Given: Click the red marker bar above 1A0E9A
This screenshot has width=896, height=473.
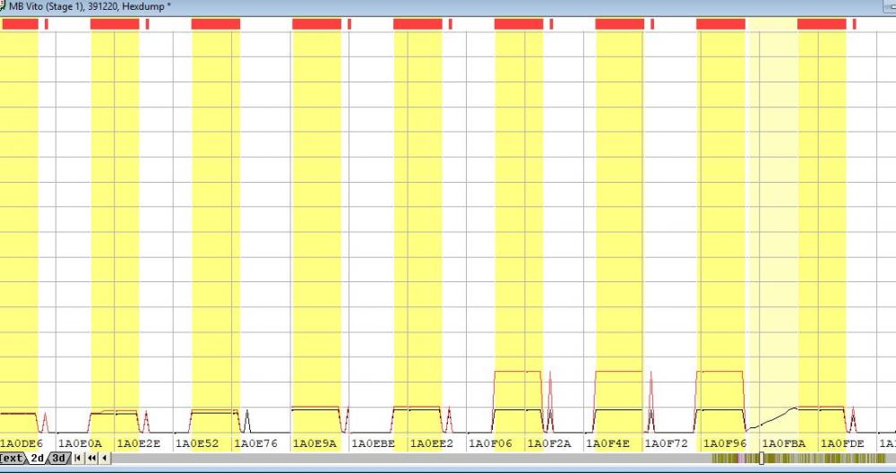Looking at the screenshot, I should coord(316,24).
